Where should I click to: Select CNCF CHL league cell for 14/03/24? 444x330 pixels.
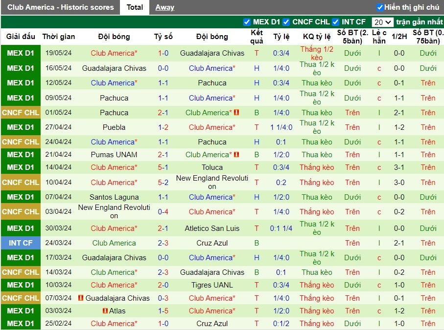21,272
